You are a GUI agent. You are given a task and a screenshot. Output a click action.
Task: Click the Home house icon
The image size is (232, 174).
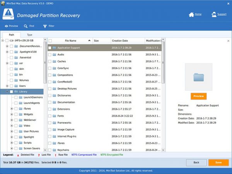coord(191,15)
